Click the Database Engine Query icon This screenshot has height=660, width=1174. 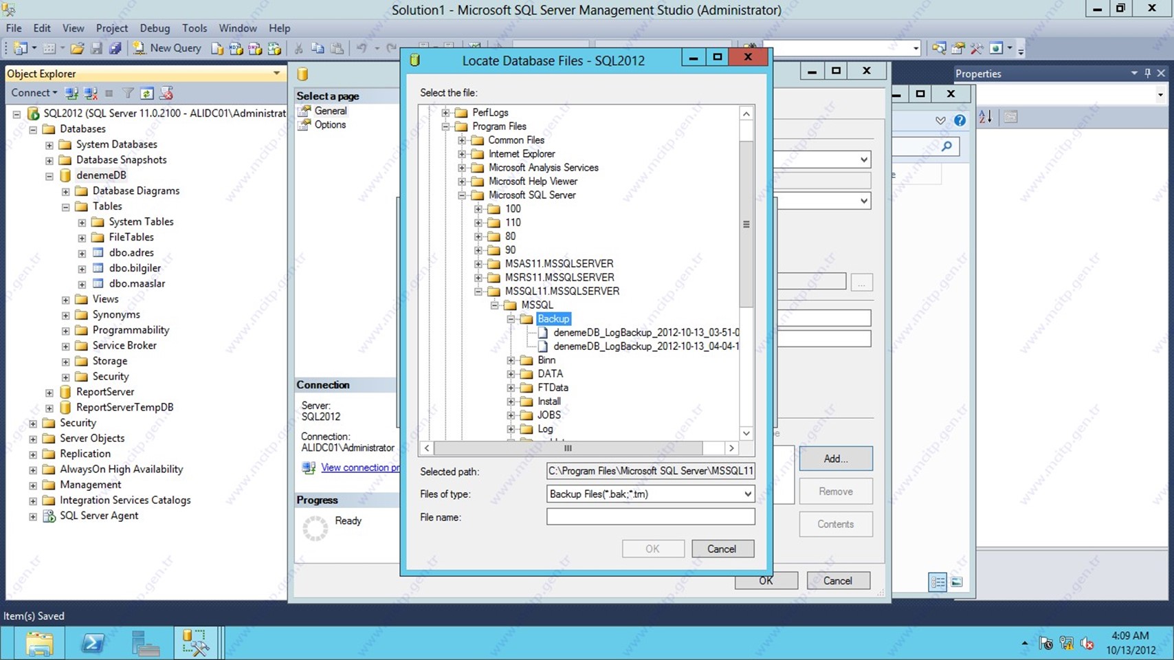pyautogui.click(x=217, y=48)
